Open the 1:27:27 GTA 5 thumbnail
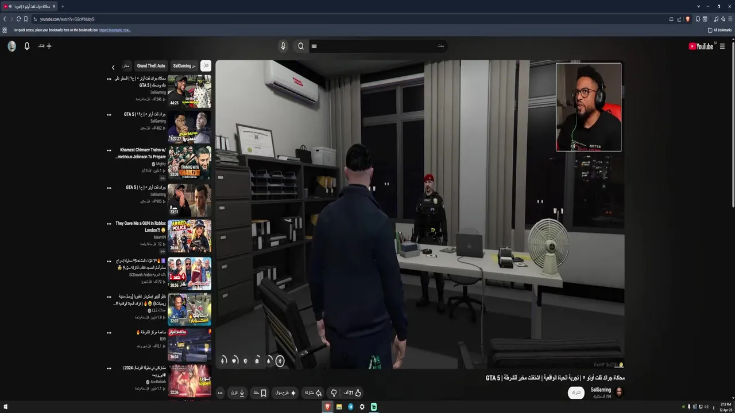 pos(189,127)
